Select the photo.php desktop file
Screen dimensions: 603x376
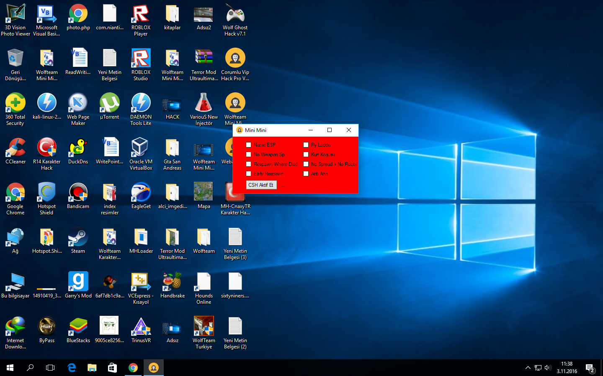78,18
